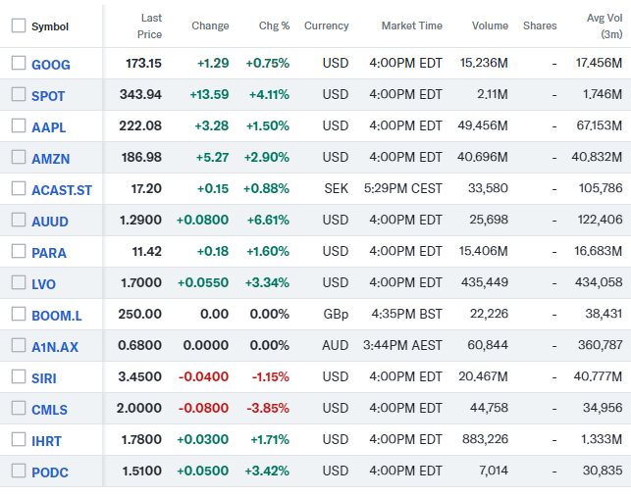This screenshot has height=497, width=631.
Task: Sort by the Symbol column header
Action: (50, 26)
